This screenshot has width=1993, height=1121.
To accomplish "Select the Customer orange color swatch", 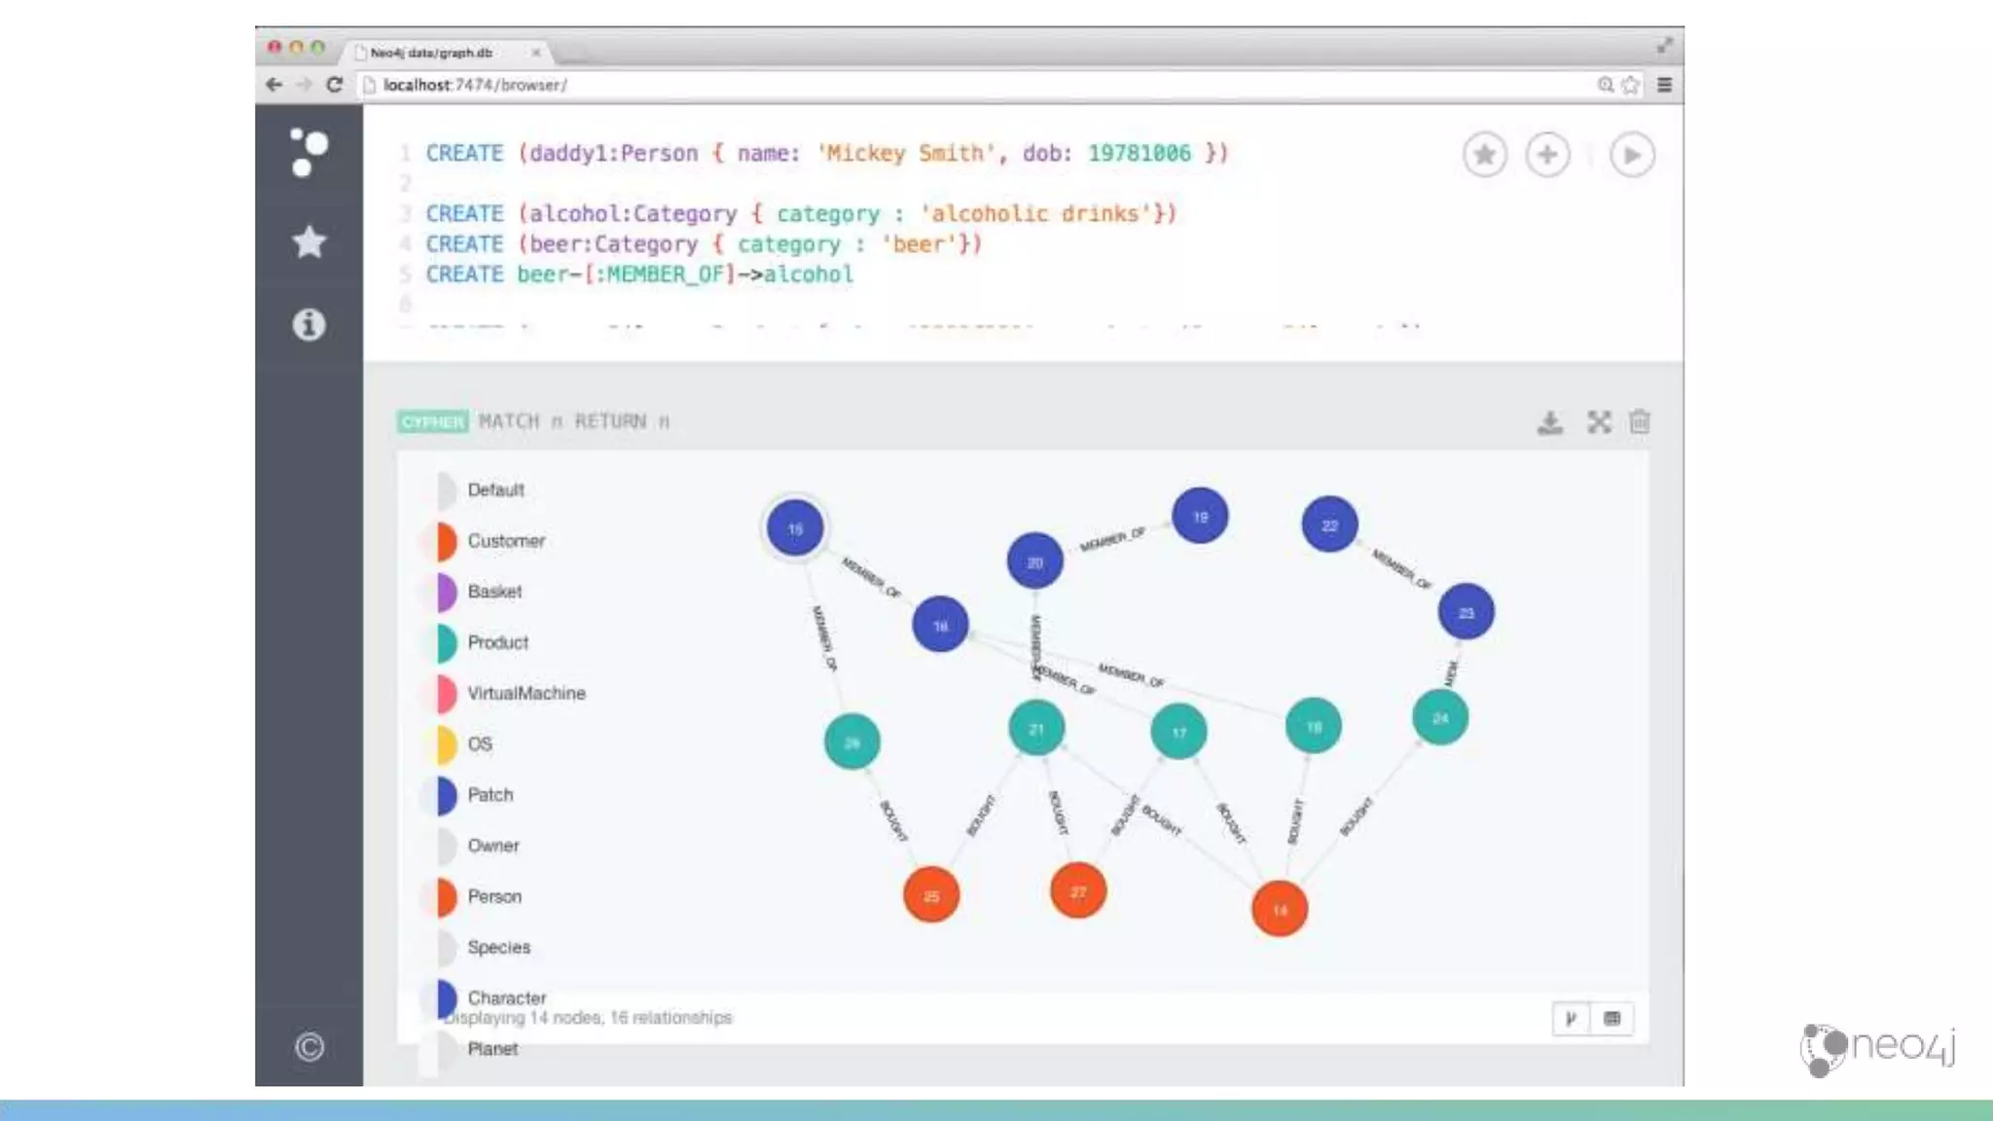I will point(445,541).
